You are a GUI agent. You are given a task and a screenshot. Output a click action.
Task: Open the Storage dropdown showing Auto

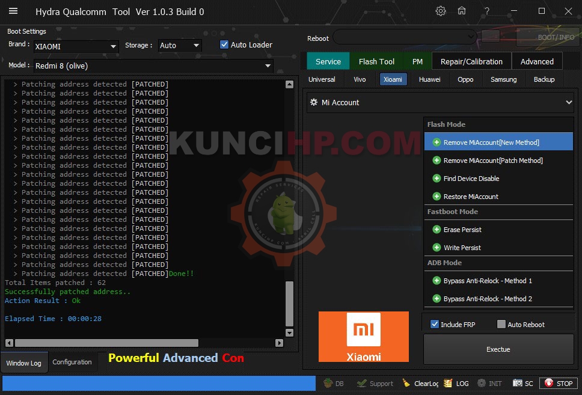pyautogui.click(x=180, y=45)
